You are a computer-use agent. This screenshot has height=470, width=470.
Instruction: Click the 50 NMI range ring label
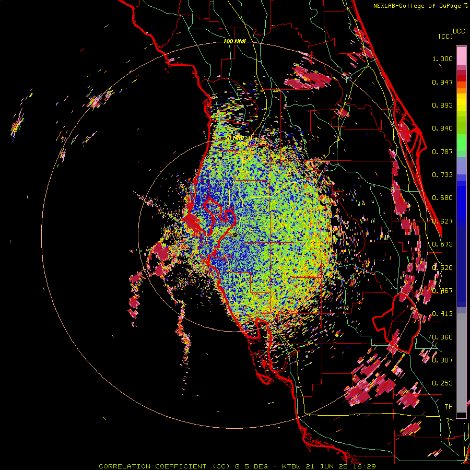234,138
